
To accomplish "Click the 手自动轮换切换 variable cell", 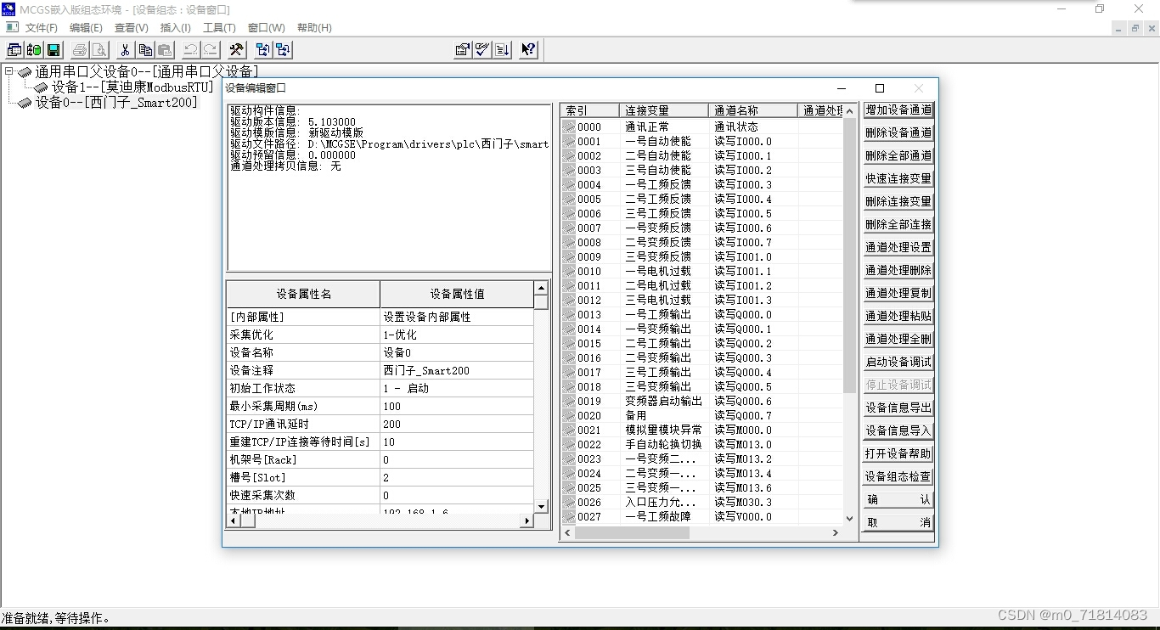I will [665, 444].
